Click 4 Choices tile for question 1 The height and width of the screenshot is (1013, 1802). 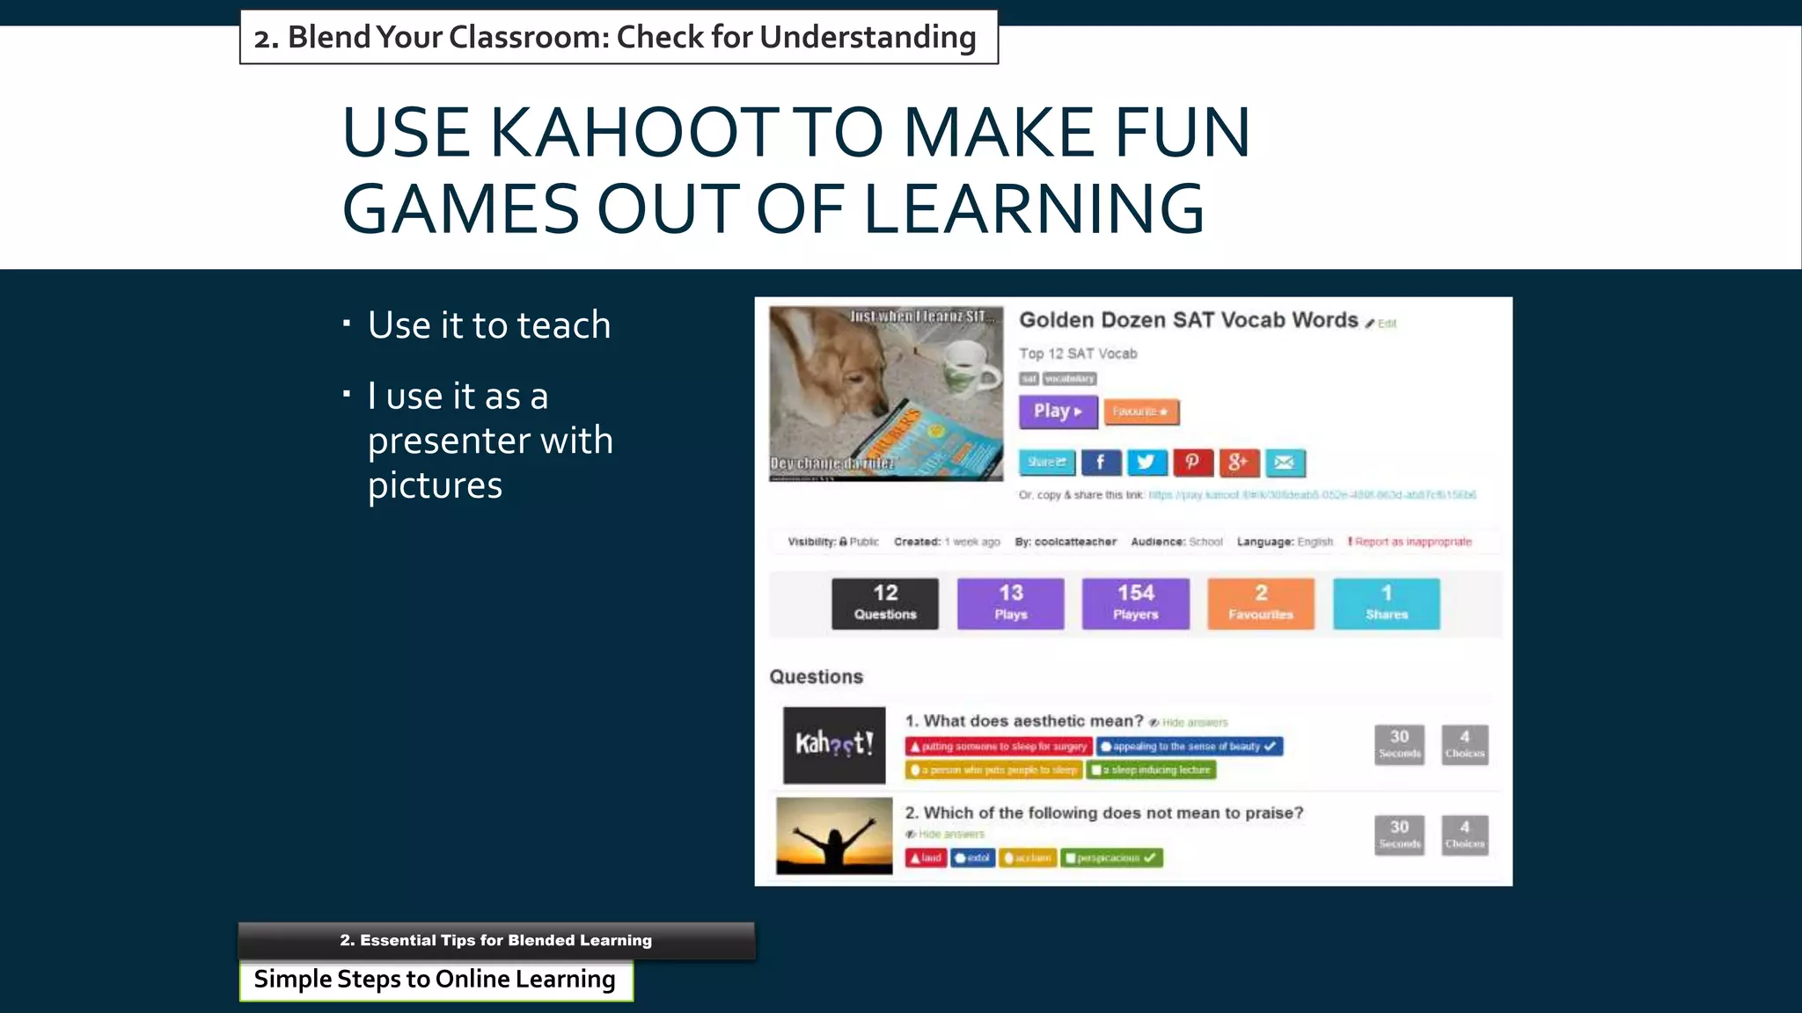pos(1465,744)
